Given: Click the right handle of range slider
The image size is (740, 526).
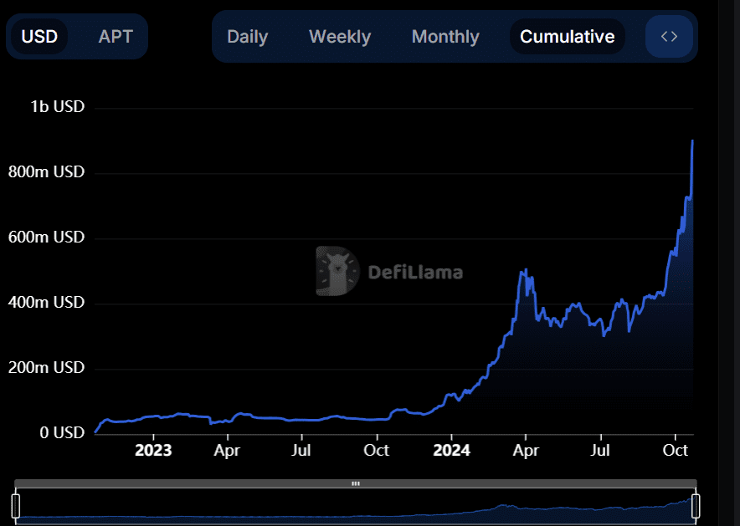Looking at the screenshot, I should click(x=695, y=505).
